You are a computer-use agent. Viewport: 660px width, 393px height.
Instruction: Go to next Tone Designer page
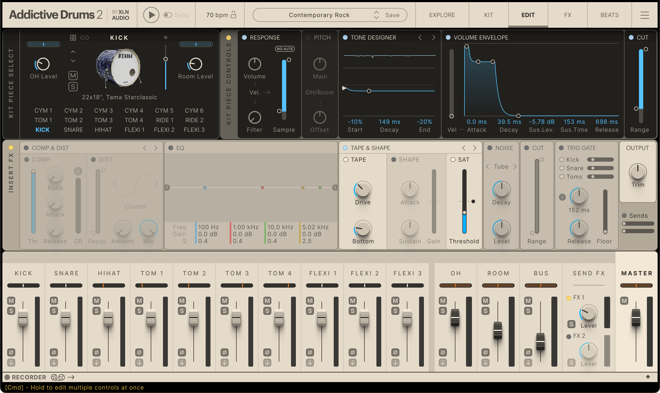click(x=434, y=37)
